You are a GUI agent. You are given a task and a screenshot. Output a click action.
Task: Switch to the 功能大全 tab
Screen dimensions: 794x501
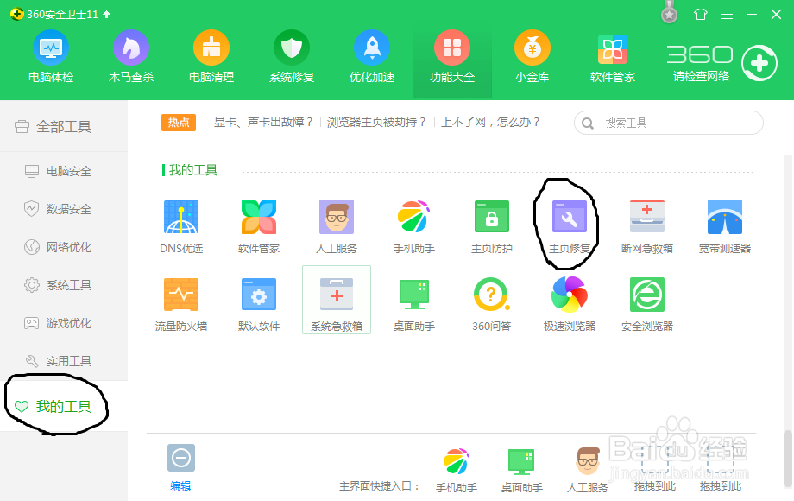[x=451, y=56]
